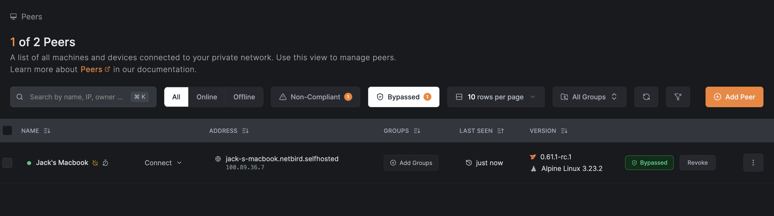
Task: Open the 10 rows per page dropdown
Action: click(496, 97)
